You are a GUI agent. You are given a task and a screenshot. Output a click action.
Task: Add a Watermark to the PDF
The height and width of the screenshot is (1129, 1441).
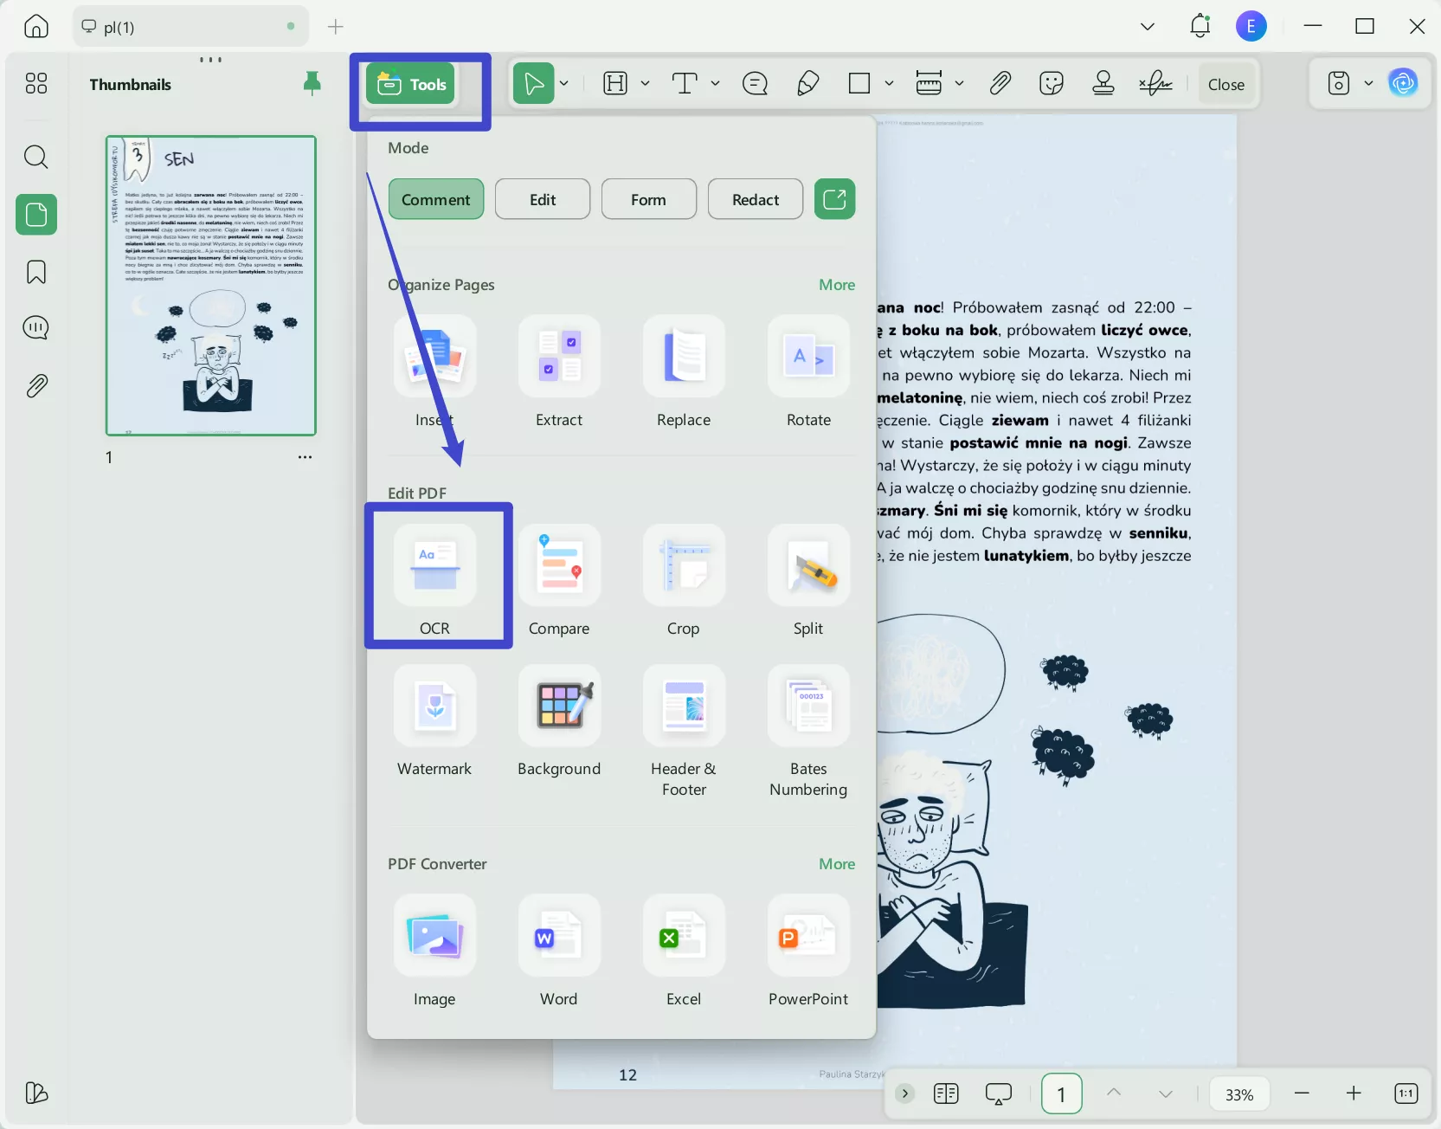434,707
